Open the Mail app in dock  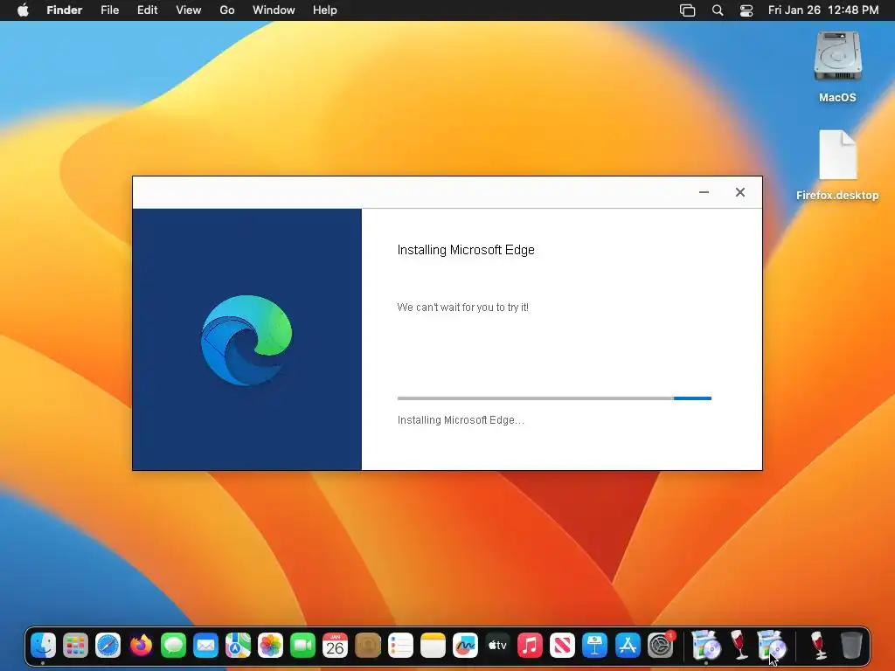pos(205,646)
